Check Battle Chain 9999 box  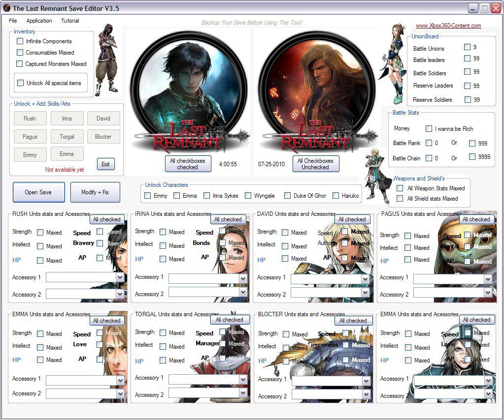click(472, 156)
